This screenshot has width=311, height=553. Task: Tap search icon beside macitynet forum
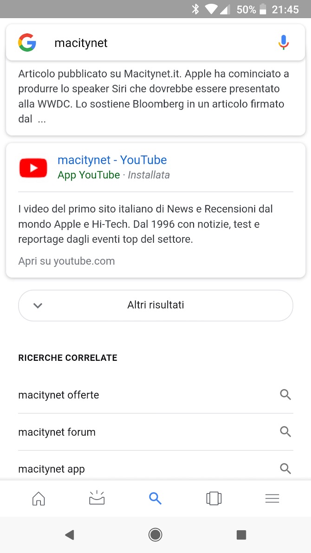point(285,432)
